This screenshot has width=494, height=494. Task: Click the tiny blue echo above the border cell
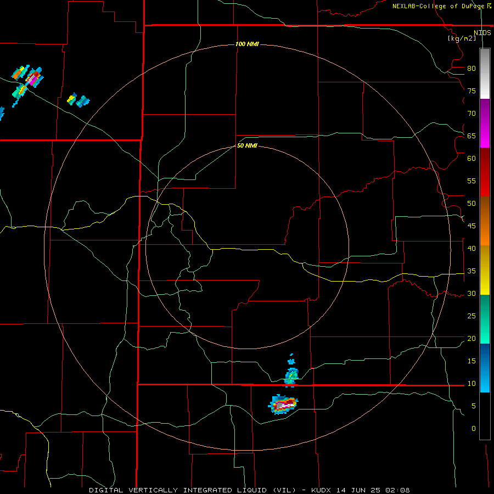click(292, 361)
